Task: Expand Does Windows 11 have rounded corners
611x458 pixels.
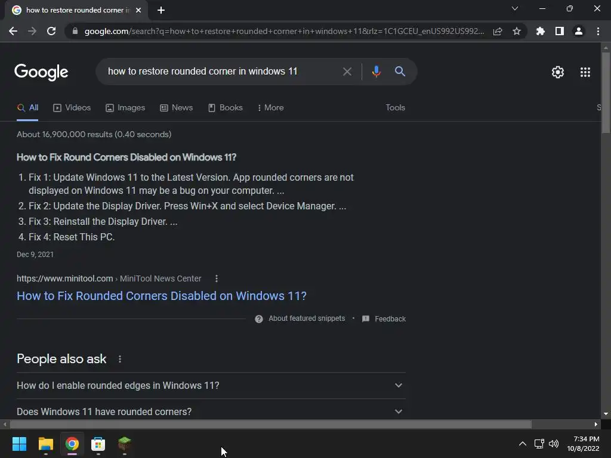Action: click(211, 411)
